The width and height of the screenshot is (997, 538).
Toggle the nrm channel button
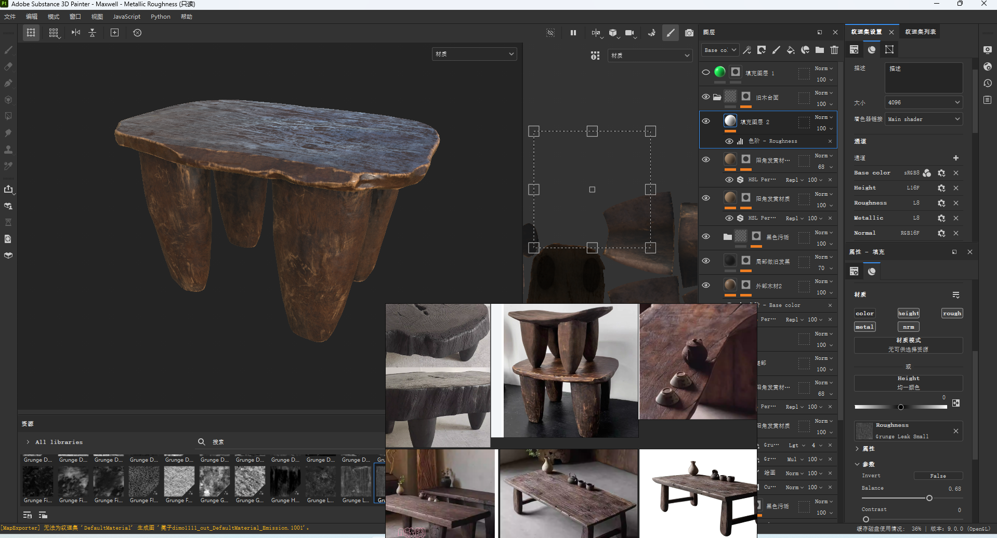point(909,327)
